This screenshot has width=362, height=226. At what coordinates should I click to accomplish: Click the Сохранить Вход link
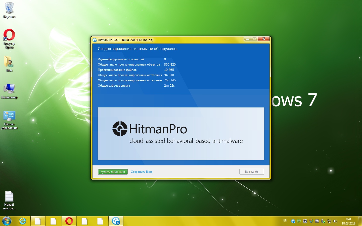coord(142,172)
